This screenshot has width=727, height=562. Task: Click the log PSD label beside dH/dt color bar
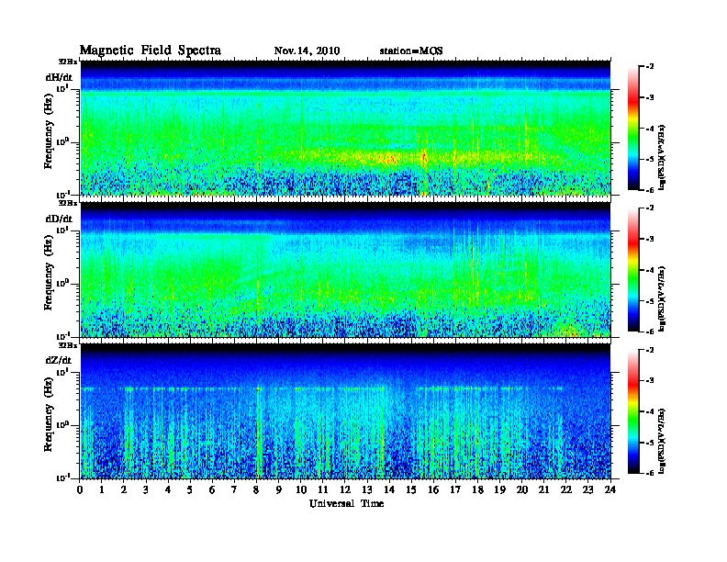662,157
